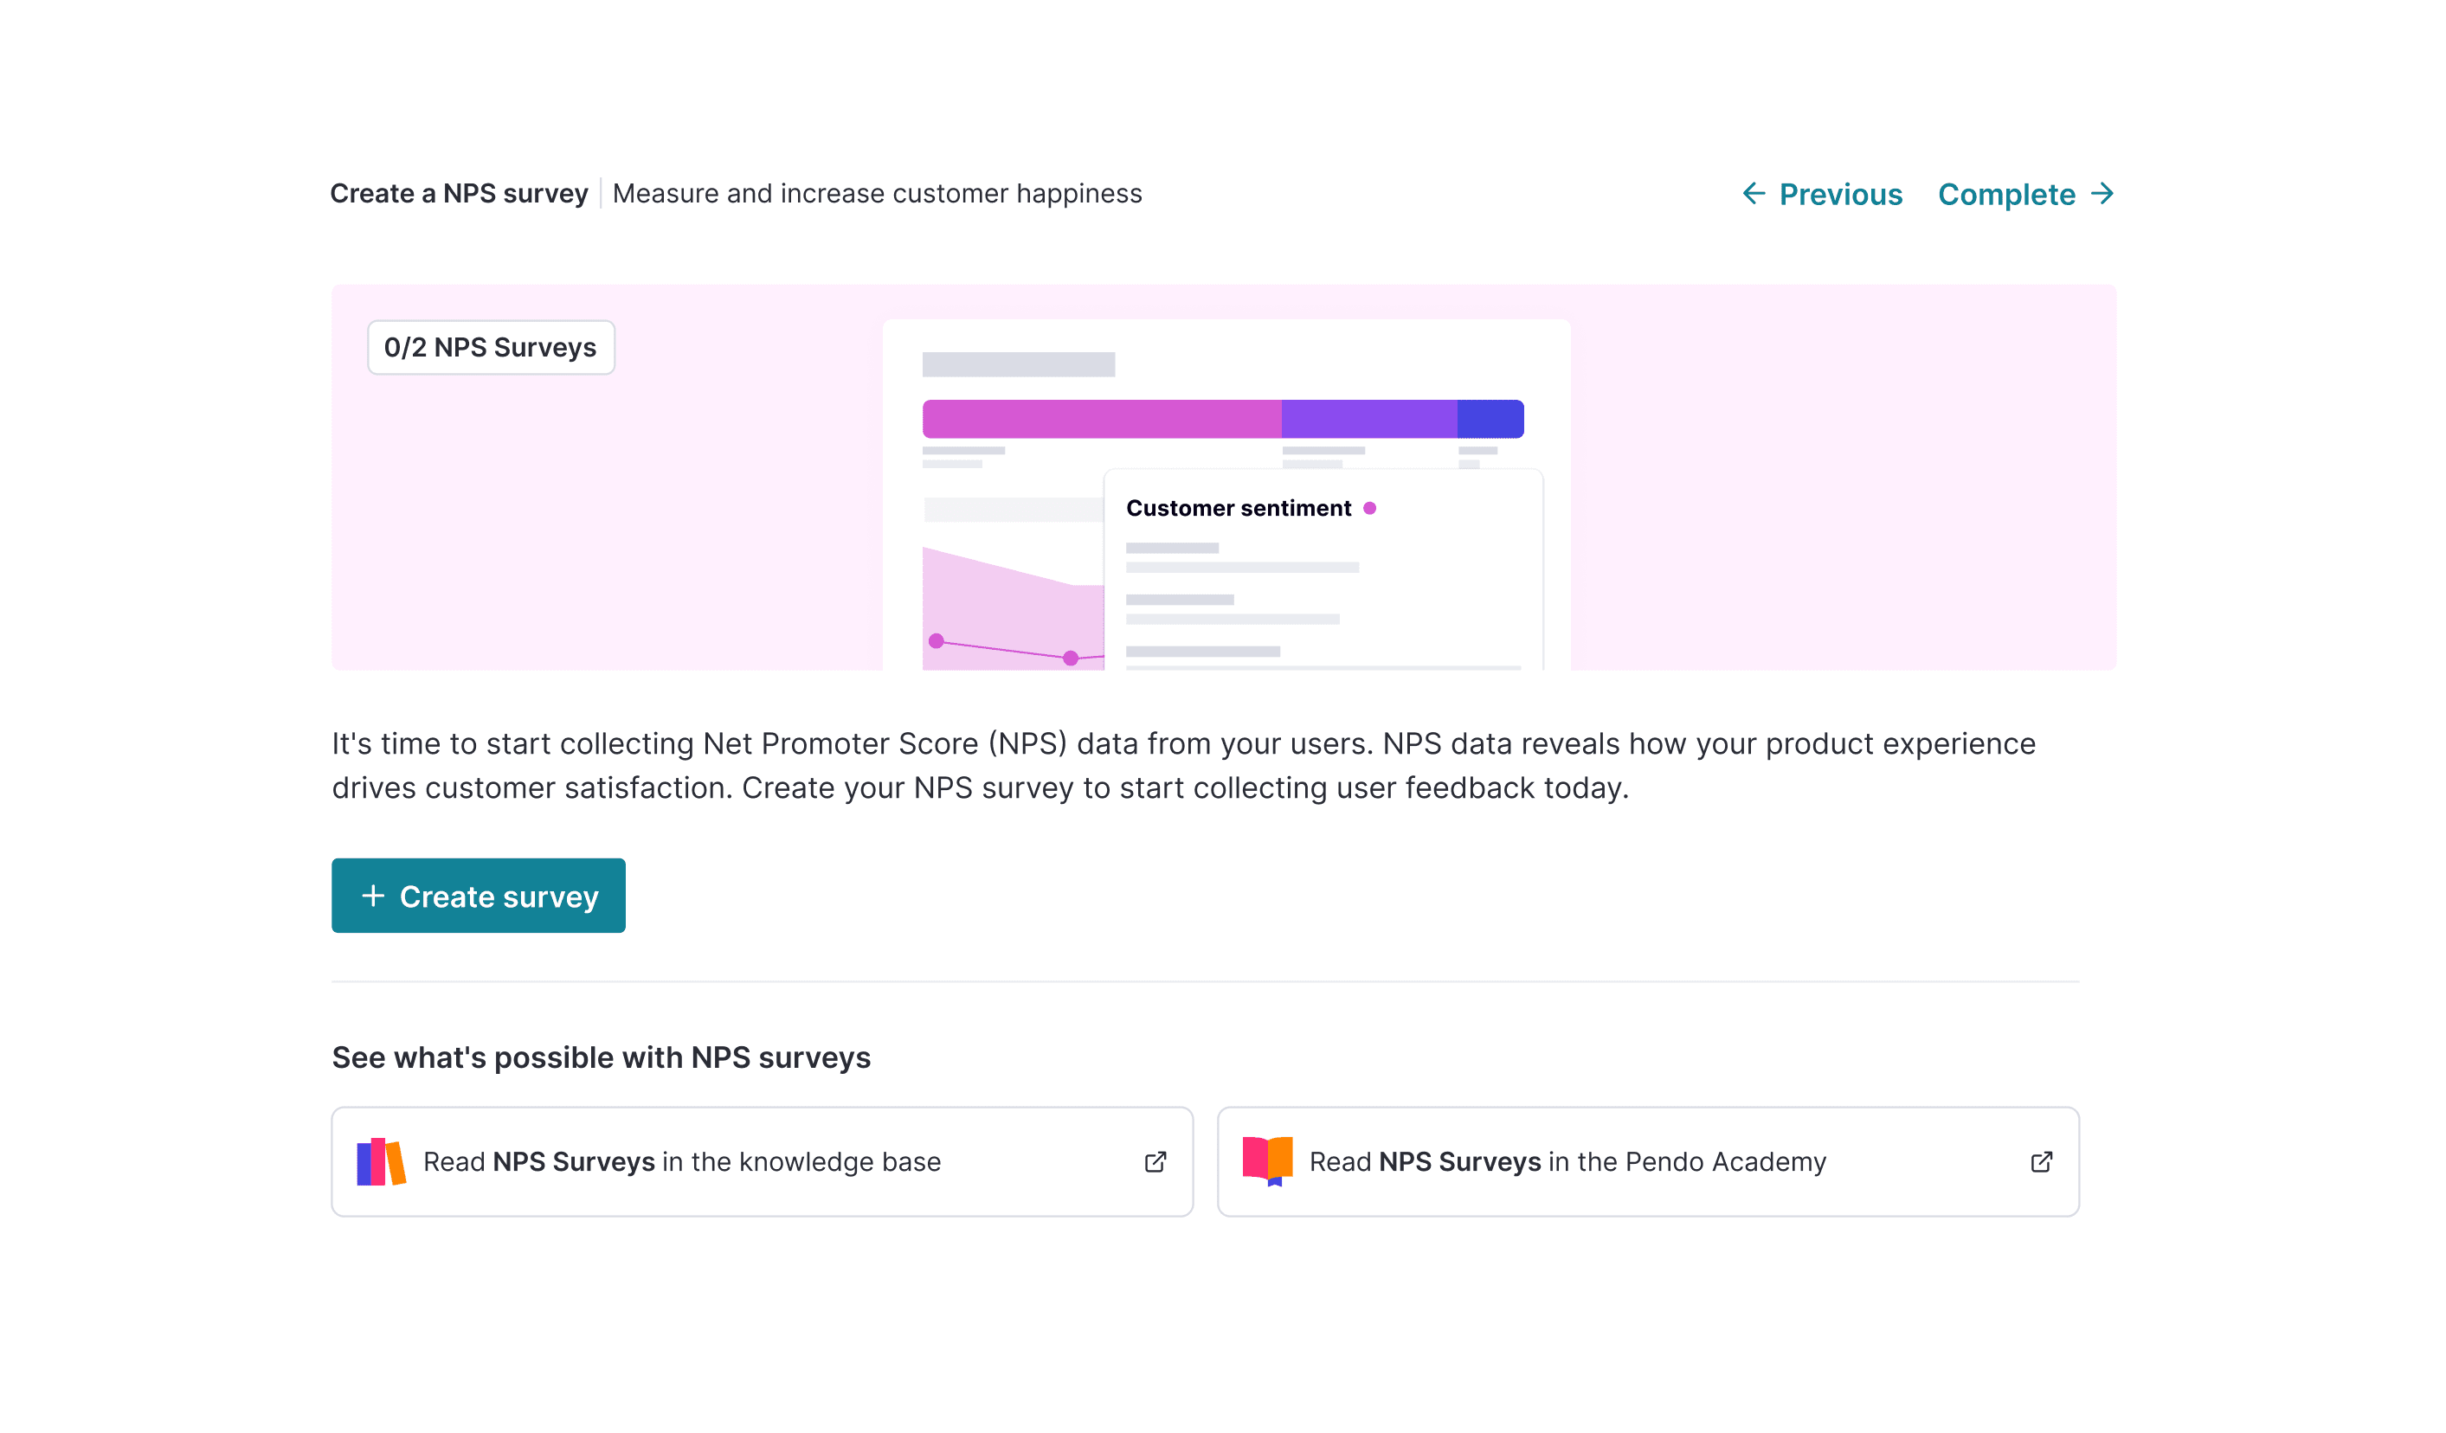Click the open book icon for Pendo Academy

(1266, 1160)
